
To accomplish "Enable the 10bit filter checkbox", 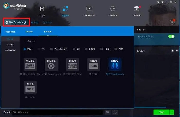I will click(x=101, y=49).
